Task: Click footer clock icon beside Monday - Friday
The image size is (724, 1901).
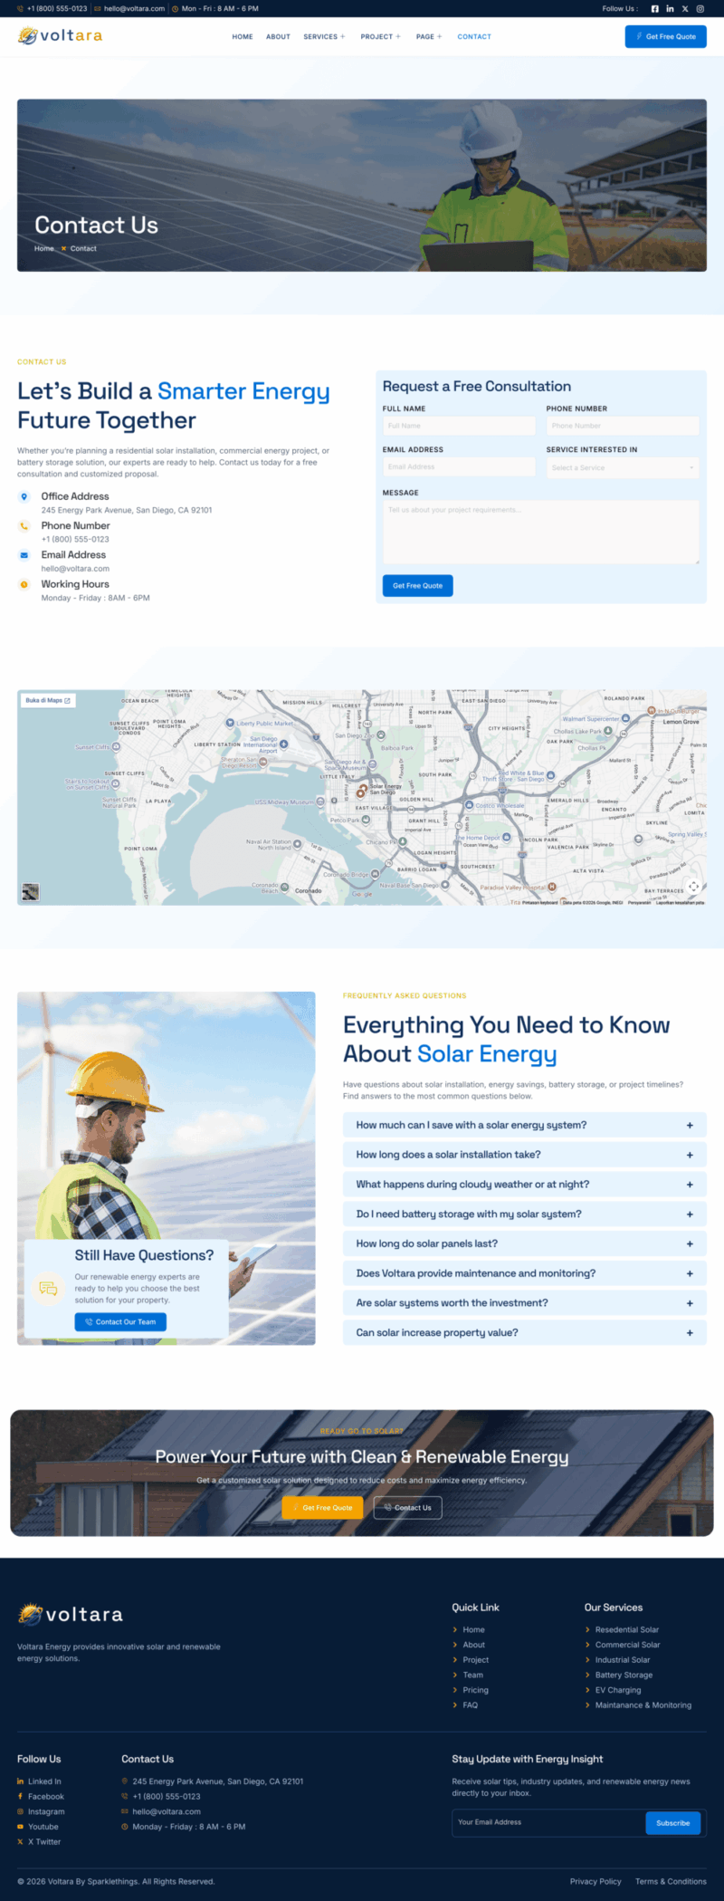Action: (x=125, y=1827)
